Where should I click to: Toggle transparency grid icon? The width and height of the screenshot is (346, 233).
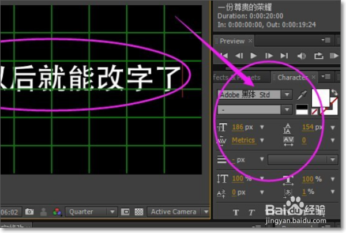point(139,212)
